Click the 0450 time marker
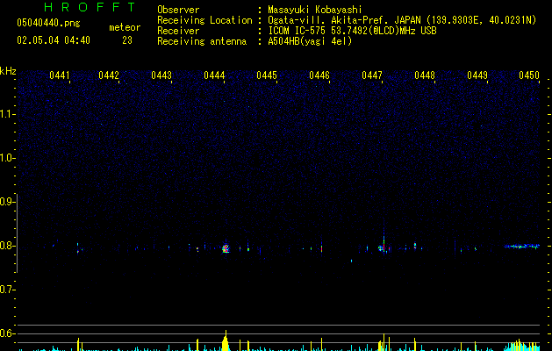Viewport: 552px width, 351px height. tap(529, 75)
